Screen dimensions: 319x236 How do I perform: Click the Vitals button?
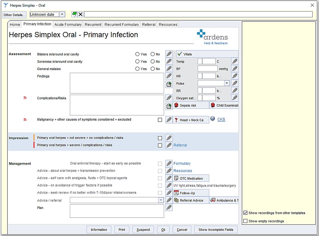tap(207, 54)
